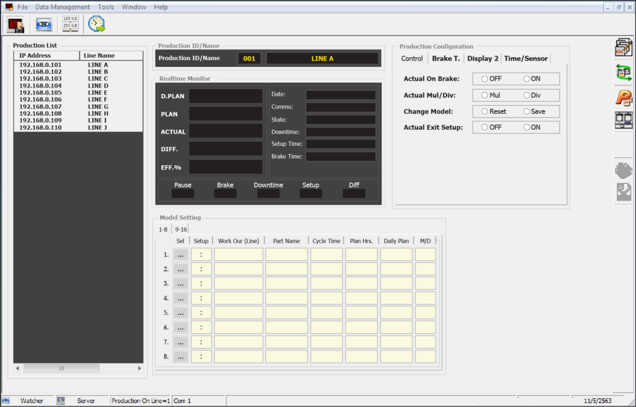Open the Data Management menu
Viewport: 636px width, 407px height.
point(62,7)
